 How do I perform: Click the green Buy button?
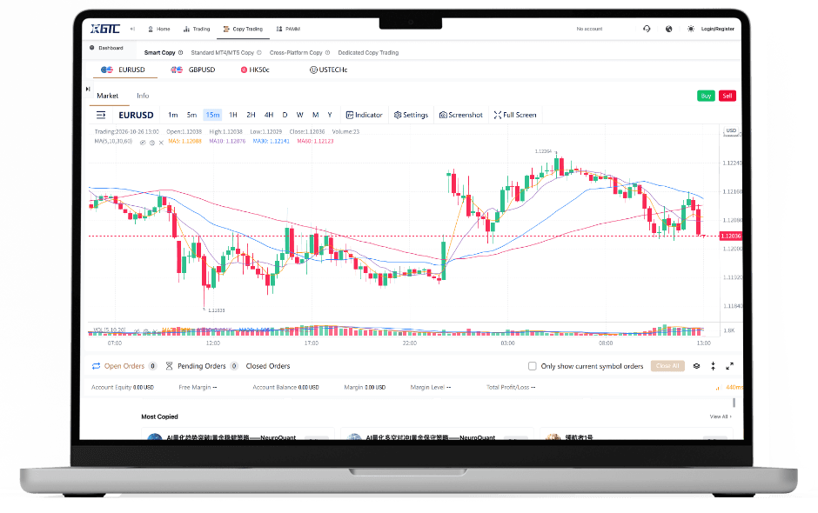point(706,96)
